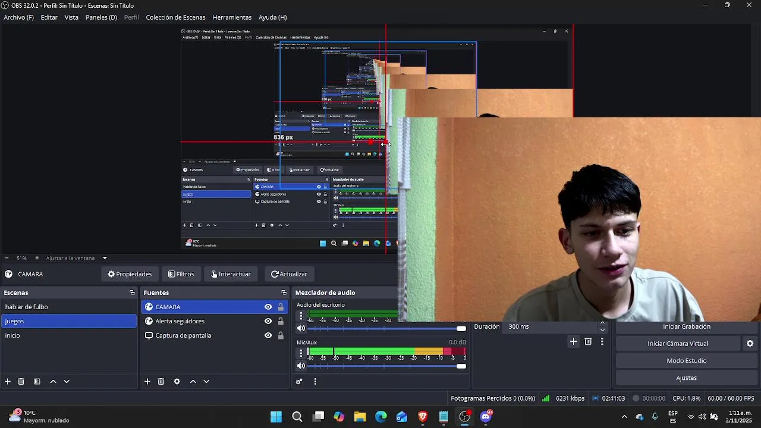Click Modo Estudio button
This screenshot has height=428, width=761.
tap(687, 361)
